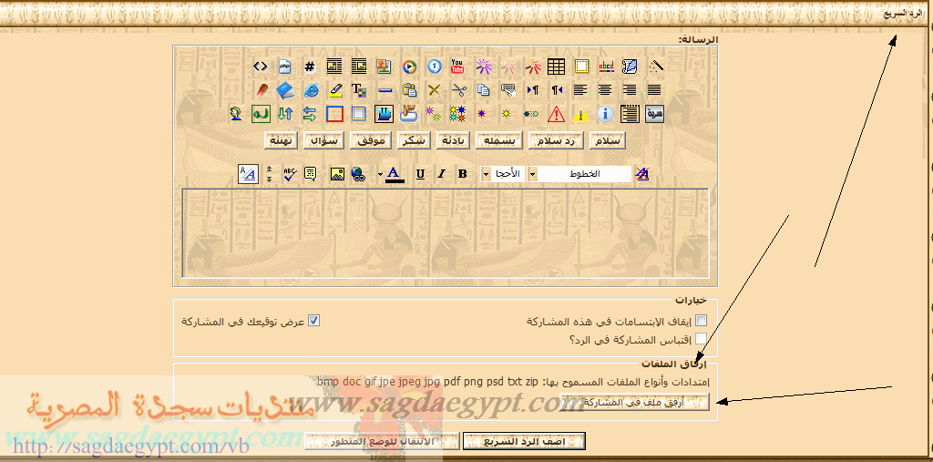
Task: Click the Underline formatting button
Action: (420, 174)
